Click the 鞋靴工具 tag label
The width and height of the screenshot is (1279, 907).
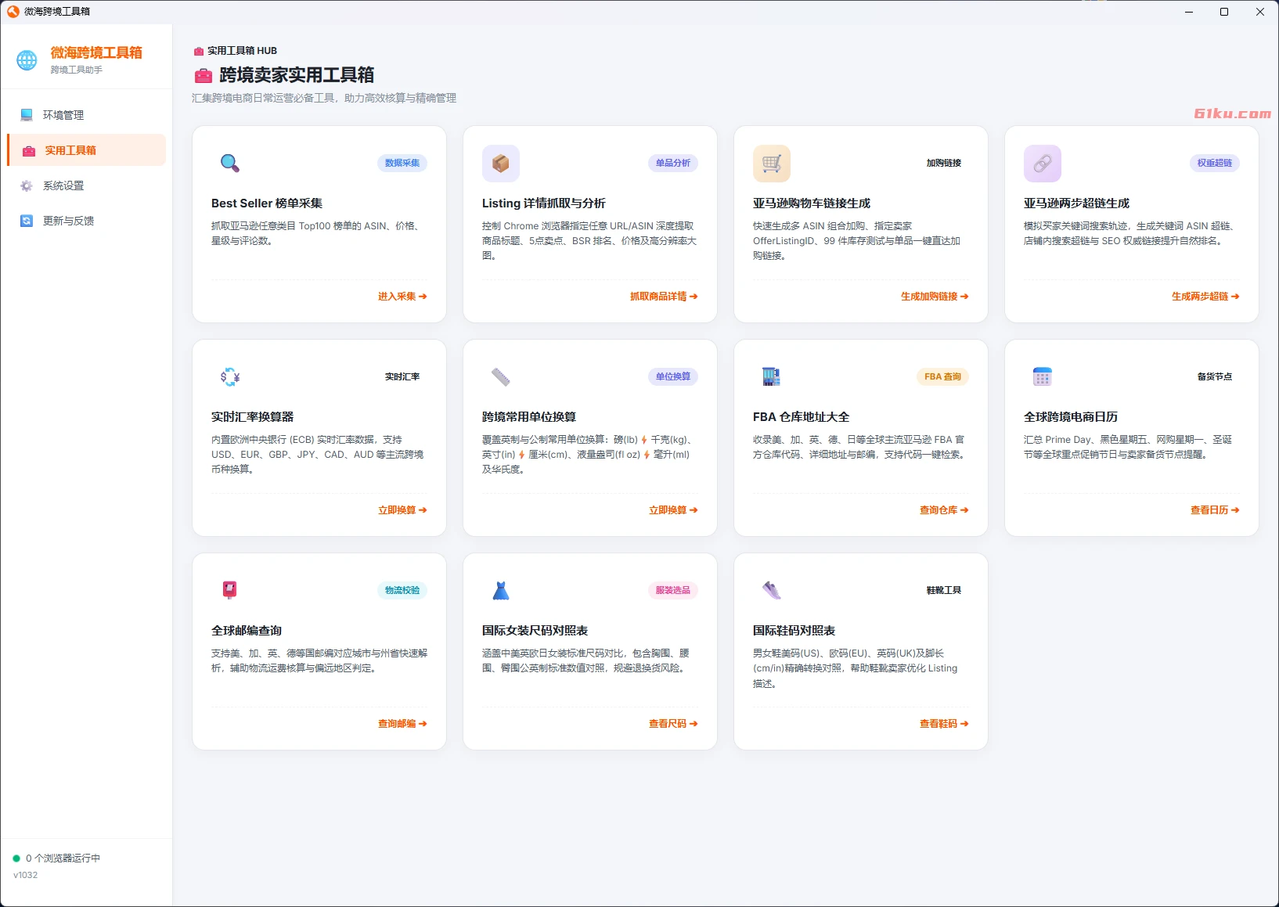pyautogui.click(x=944, y=591)
